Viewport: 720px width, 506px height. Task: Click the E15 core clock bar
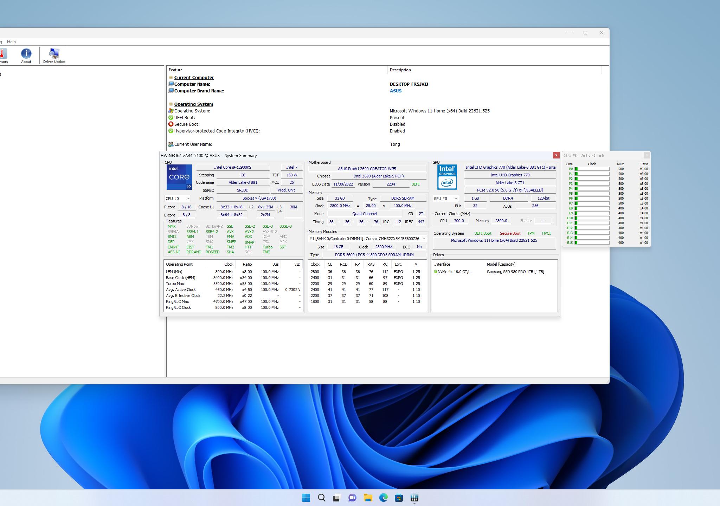(x=592, y=243)
